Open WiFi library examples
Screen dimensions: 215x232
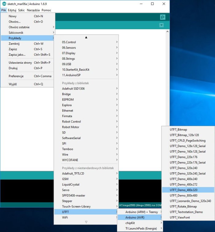[x=86, y=217]
